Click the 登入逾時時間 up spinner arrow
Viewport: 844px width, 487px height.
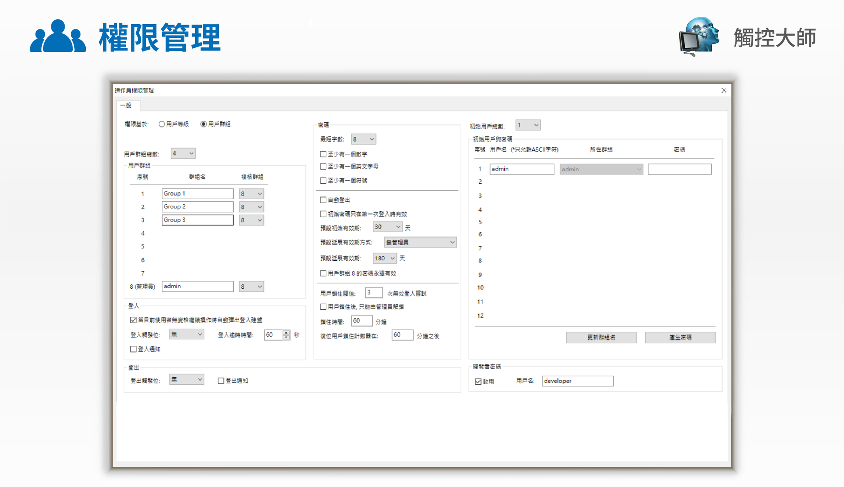pyautogui.click(x=286, y=332)
